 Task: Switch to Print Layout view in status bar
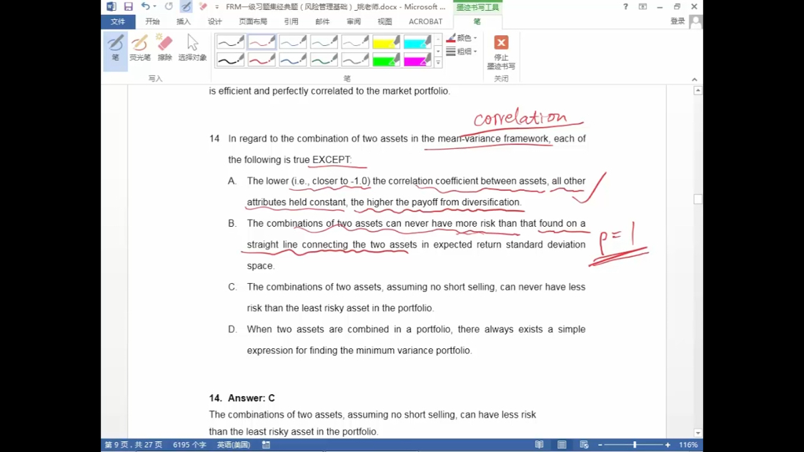pos(562,445)
